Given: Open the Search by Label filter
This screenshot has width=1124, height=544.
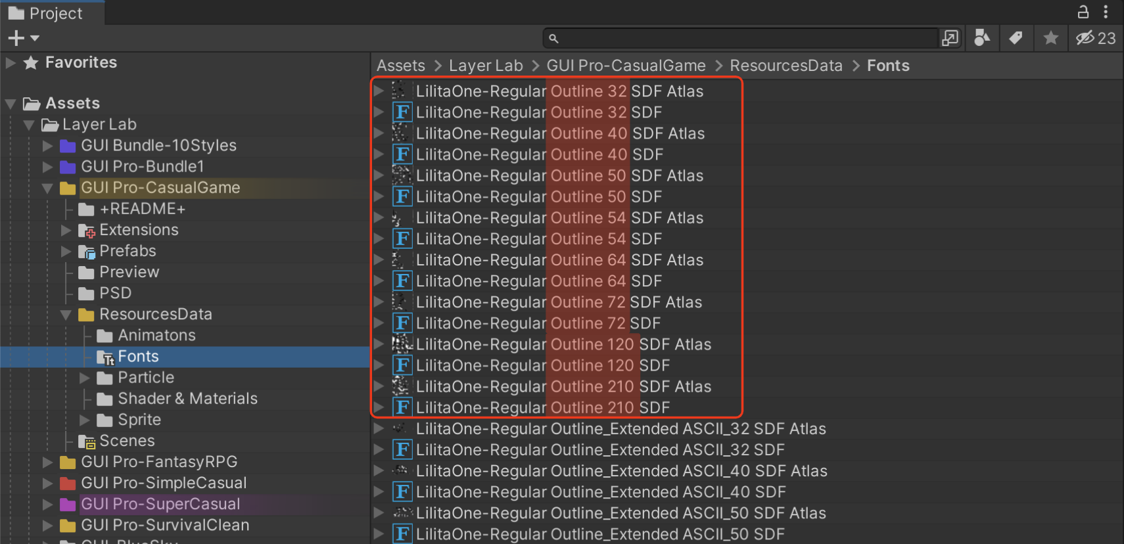Looking at the screenshot, I should (1016, 39).
